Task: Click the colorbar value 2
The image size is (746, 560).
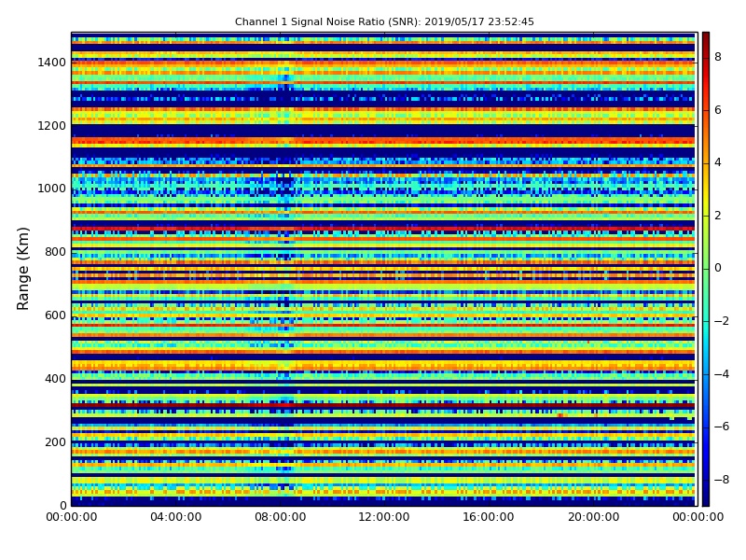Action: click(718, 216)
